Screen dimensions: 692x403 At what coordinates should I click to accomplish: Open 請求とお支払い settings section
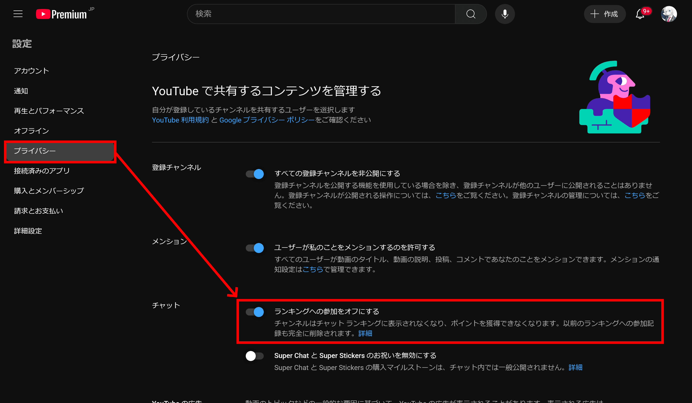[38, 211]
